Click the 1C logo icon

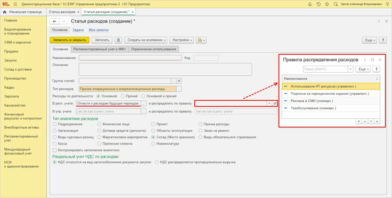6,4
